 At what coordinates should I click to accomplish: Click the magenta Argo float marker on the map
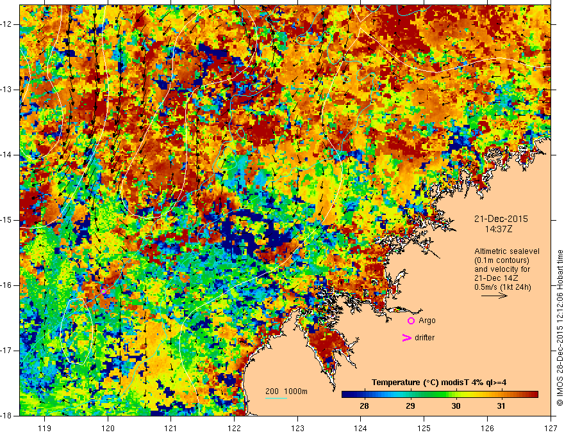click(x=103, y=291)
